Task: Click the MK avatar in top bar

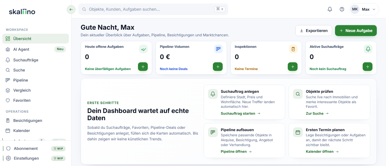Action: pyautogui.click(x=355, y=9)
